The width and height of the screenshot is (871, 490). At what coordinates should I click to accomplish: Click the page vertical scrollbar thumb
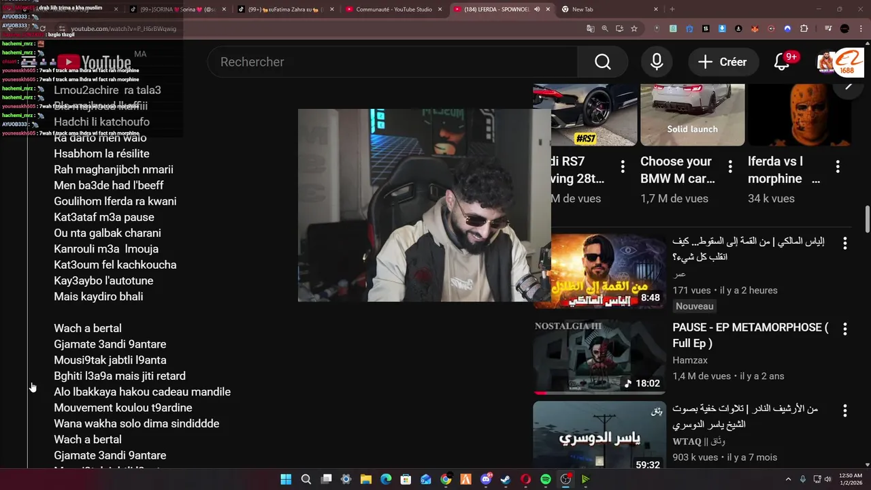pyautogui.click(x=867, y=219)
